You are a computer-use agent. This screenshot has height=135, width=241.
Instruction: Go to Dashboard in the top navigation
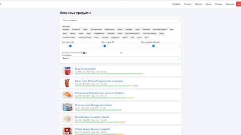coord(176,4)
